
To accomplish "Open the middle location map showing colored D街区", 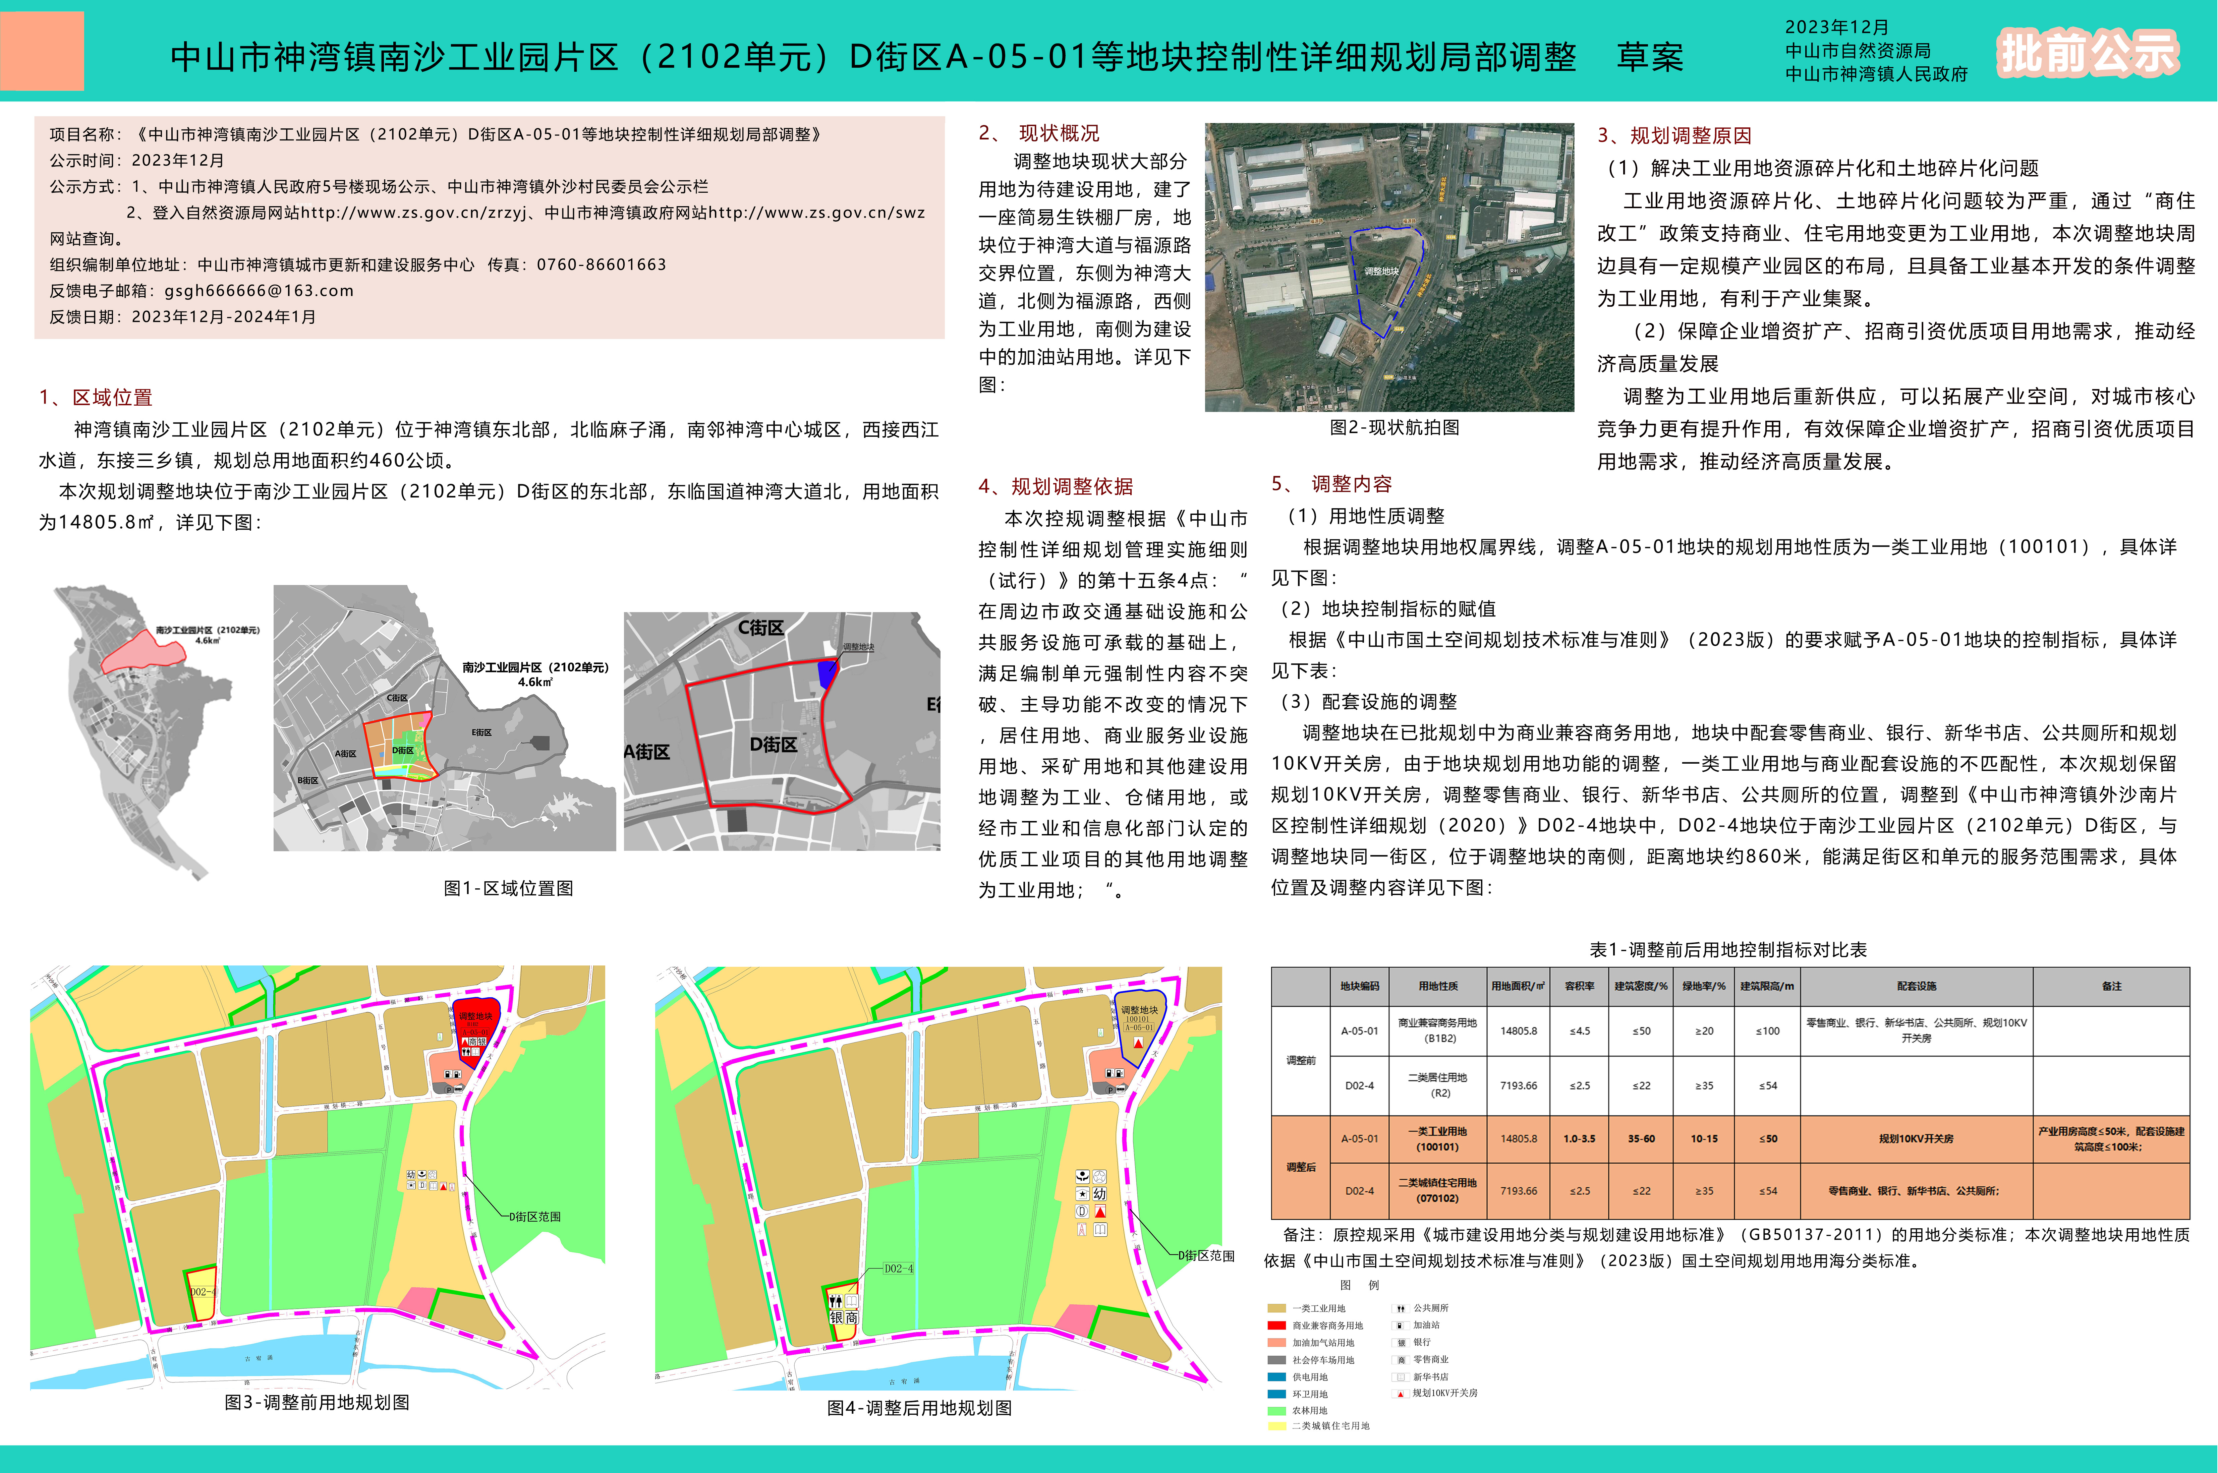I will [444, 718].
